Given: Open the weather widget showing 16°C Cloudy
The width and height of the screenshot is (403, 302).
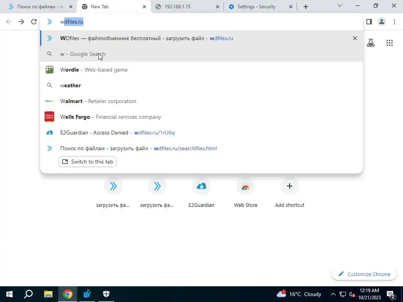Looking at the screenshot, I should coord(299,294).
